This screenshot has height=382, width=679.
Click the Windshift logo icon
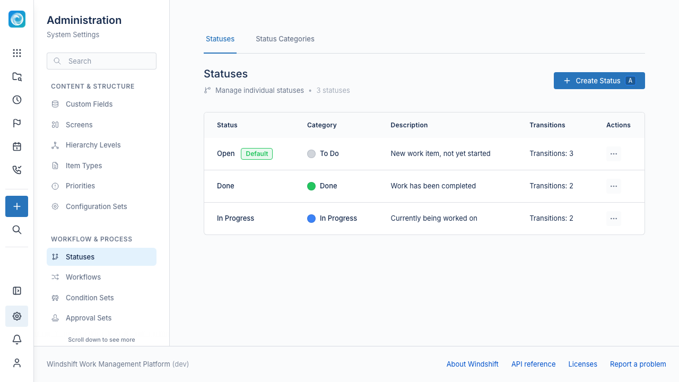(17, 19)
